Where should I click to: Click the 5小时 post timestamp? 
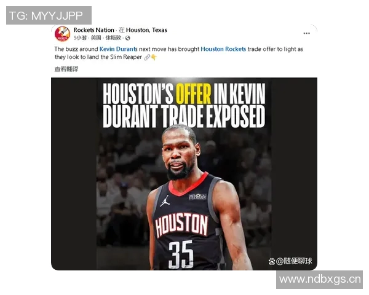80,38
